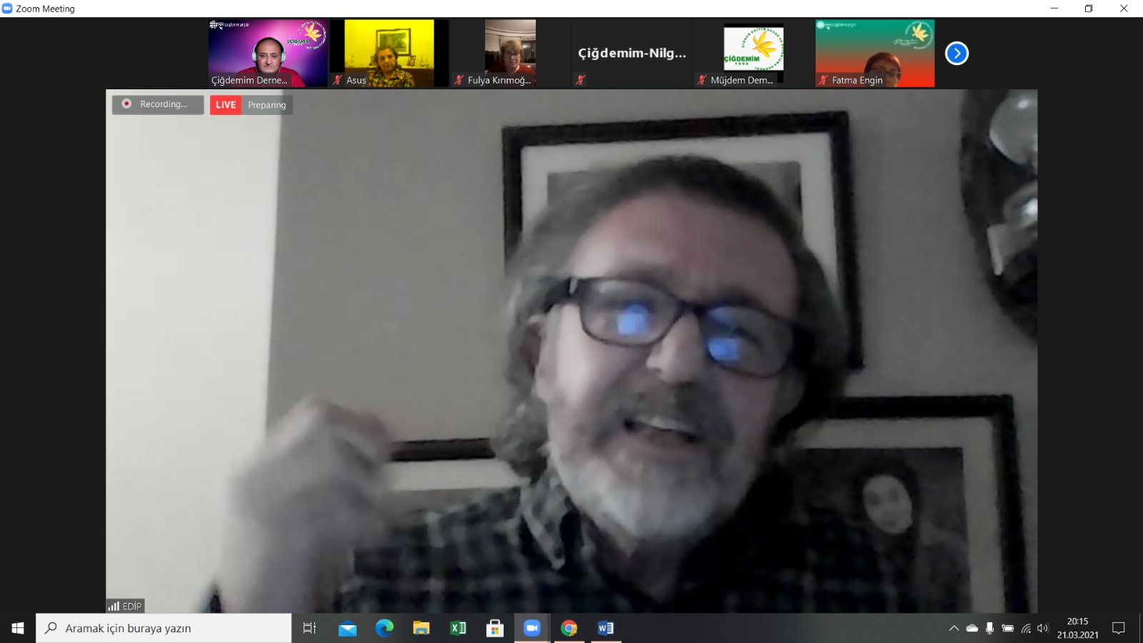This screenshot has height=643, width=1143.
Task: Click the microphone tray icon
Action: click(989, 628)
